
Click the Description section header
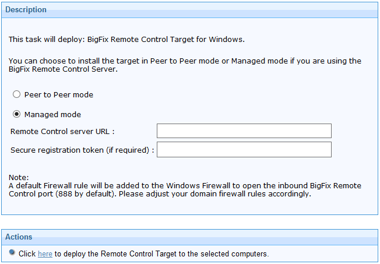tap(26, 10)
